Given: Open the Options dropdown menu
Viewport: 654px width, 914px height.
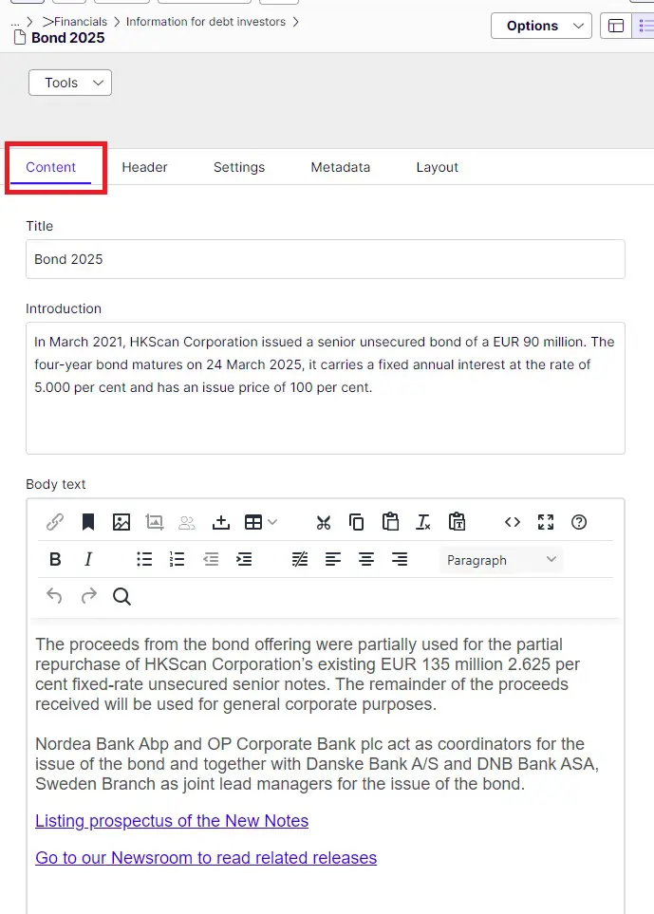Looking at the screenshot, I should click(x=541, y=26).
